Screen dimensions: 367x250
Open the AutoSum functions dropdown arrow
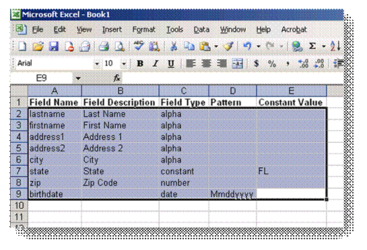click(324, 46)
